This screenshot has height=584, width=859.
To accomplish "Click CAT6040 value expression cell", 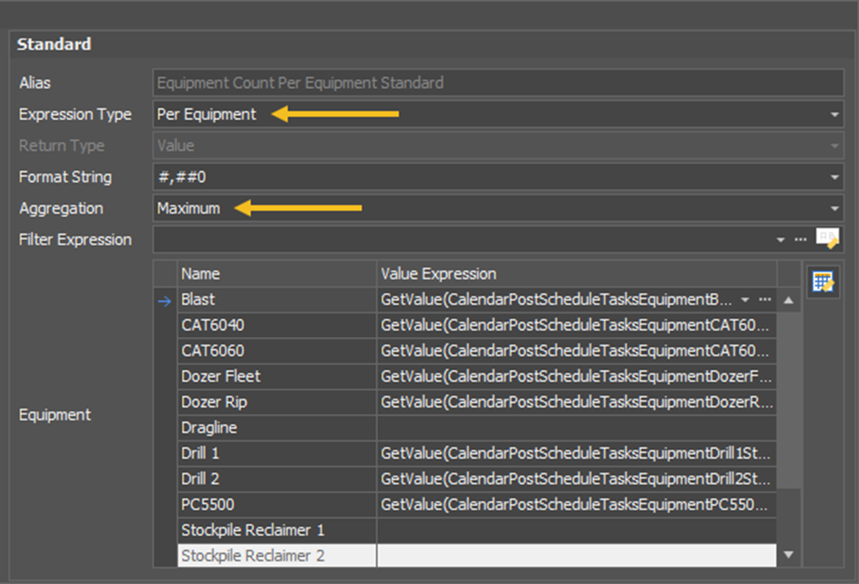I will (x=577, y=325).
